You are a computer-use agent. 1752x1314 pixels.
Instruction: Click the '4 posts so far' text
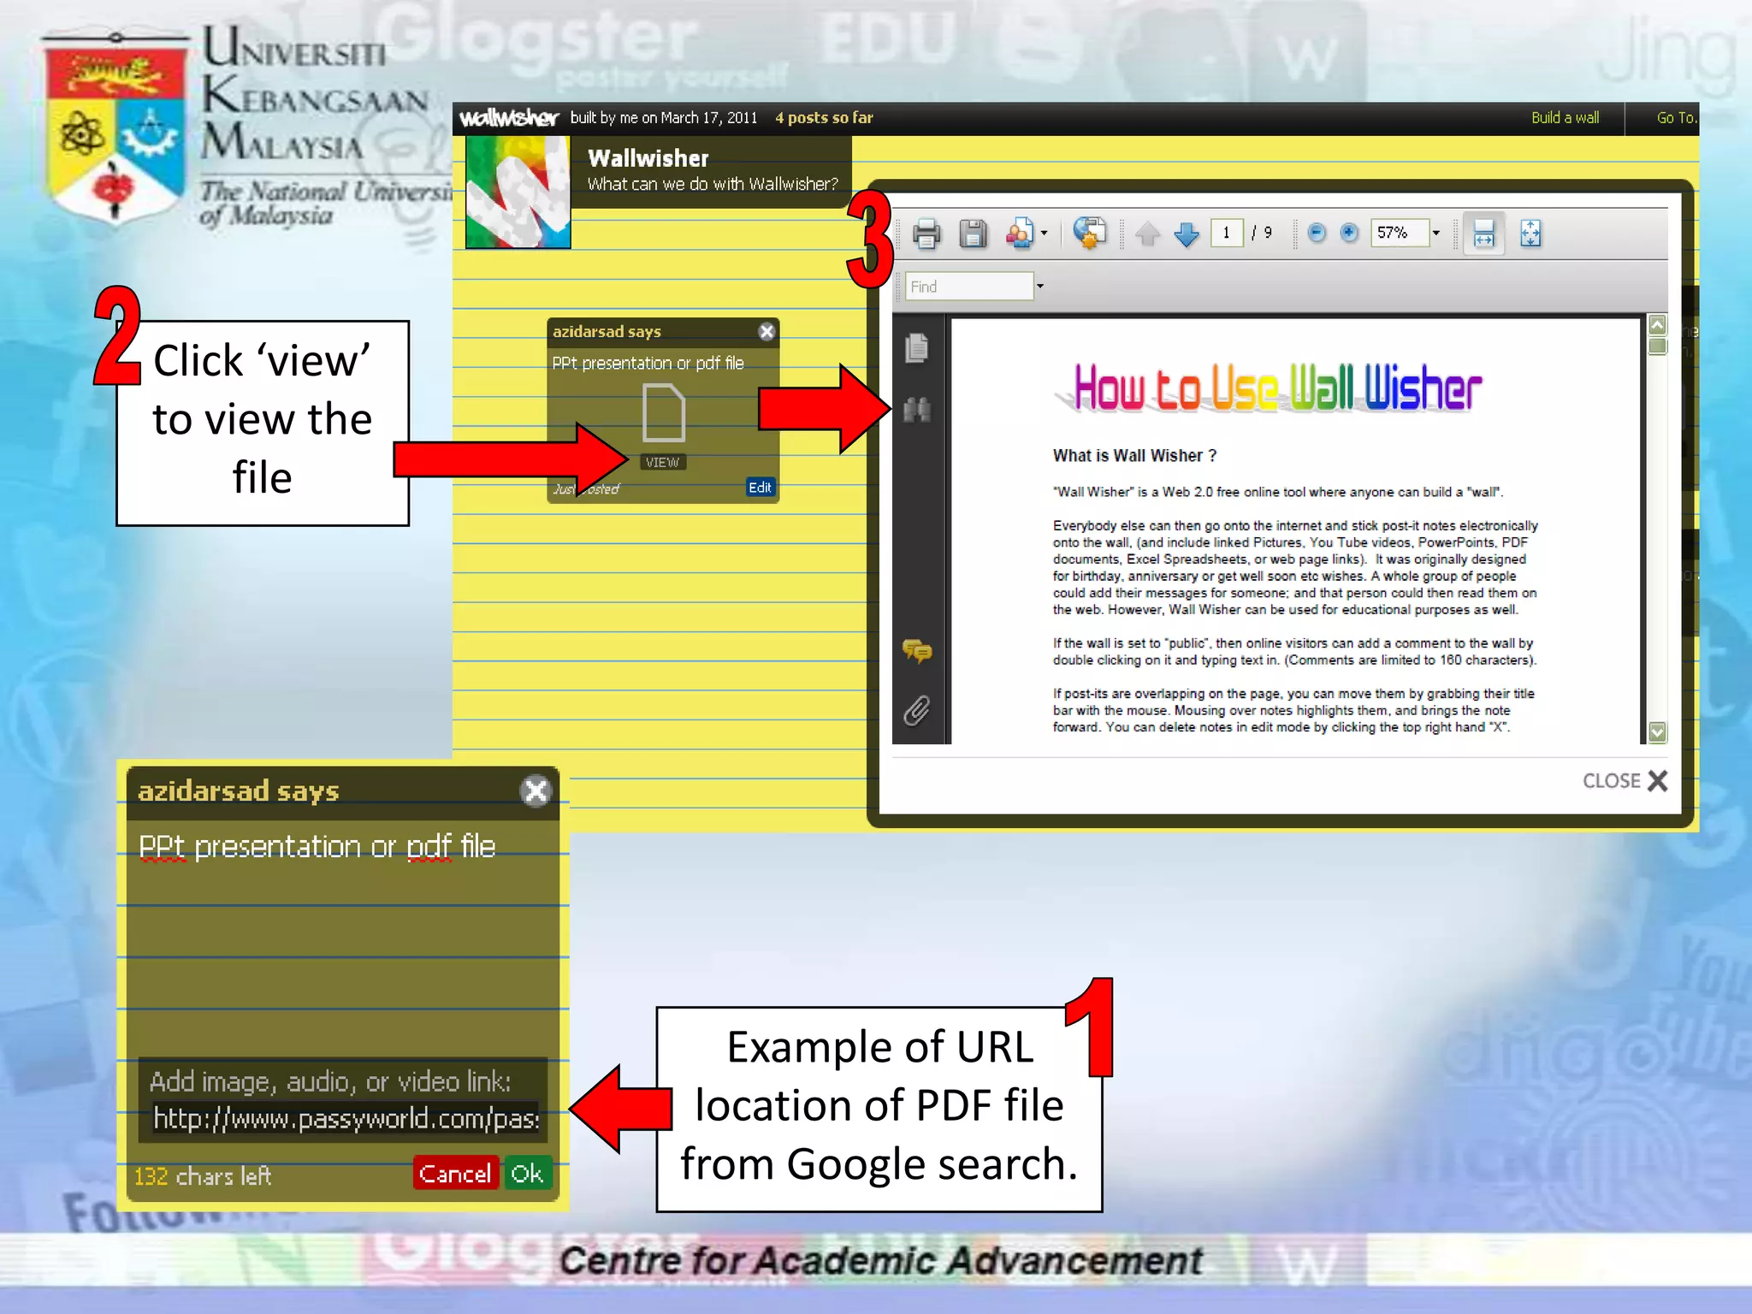coord(824,118)
